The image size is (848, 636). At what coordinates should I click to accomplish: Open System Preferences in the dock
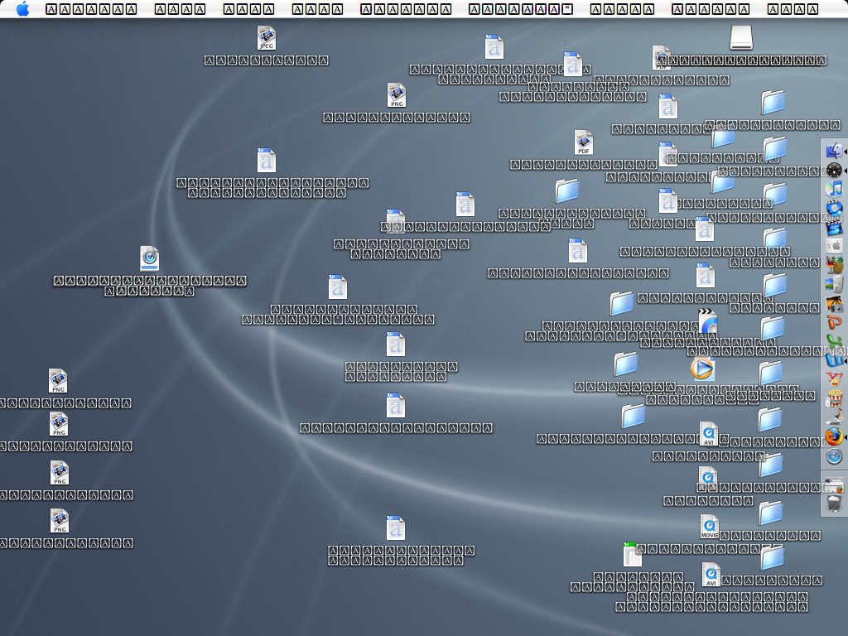(834, 246)
